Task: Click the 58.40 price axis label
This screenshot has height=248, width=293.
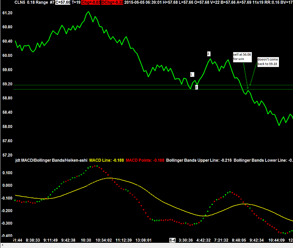Action: pos(8,113)
